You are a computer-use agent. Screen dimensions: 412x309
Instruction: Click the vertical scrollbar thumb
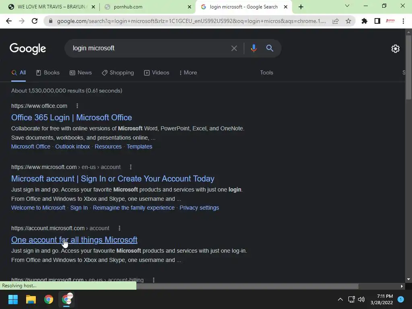tap(408, 67)
